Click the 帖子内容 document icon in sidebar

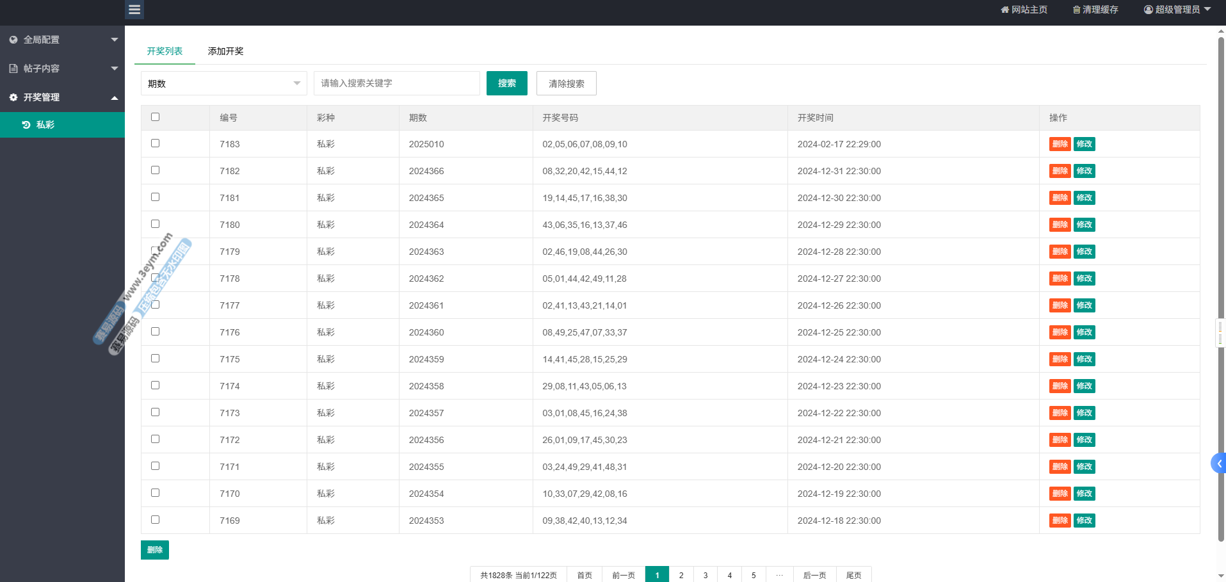[x=13, y=69]
